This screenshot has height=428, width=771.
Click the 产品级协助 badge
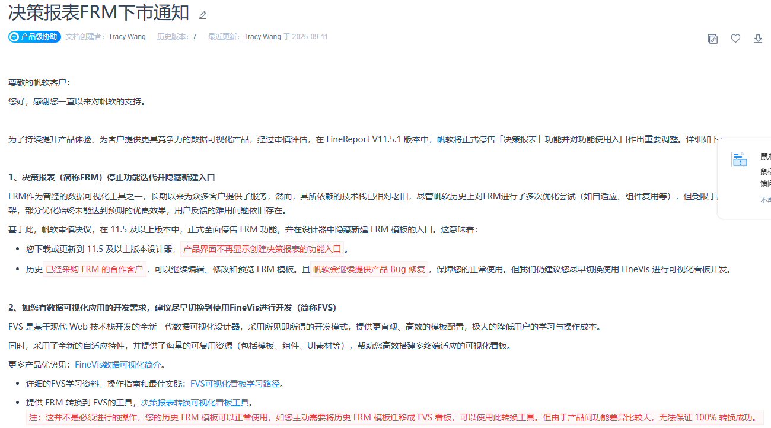[34, 37]
